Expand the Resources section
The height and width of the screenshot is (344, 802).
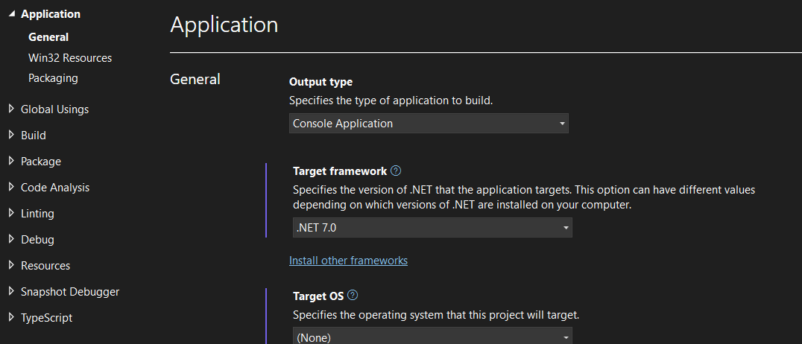tap(11, 265)
